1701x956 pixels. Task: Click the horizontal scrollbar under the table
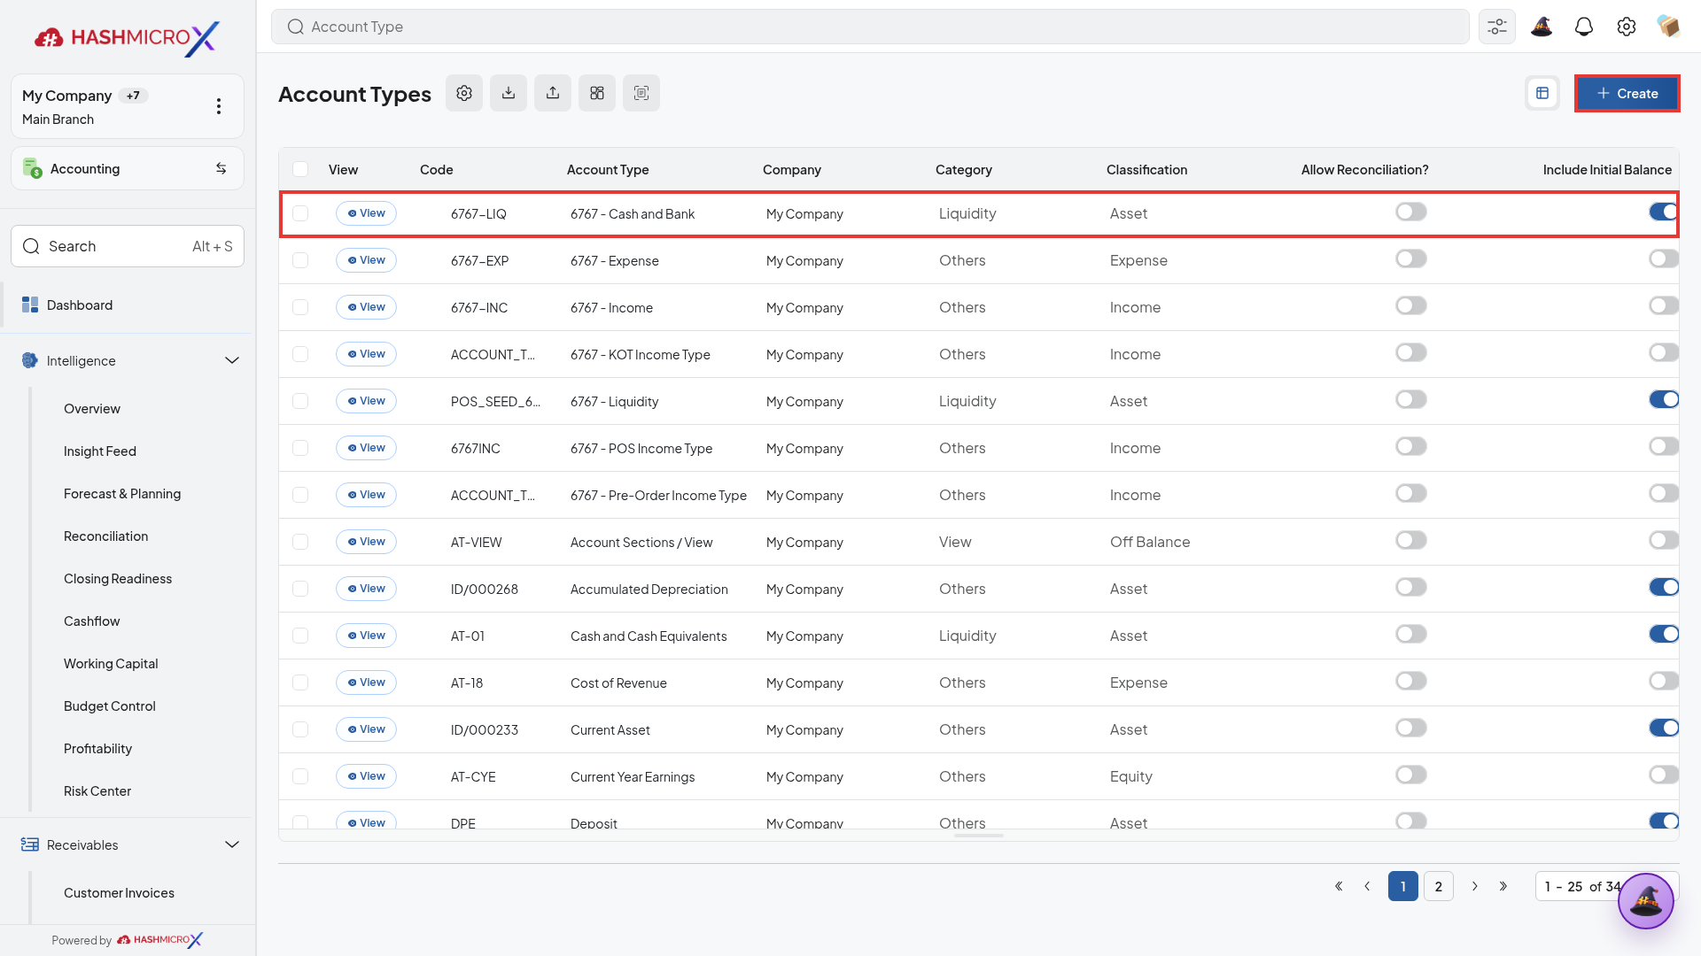[x=979, y=835]
